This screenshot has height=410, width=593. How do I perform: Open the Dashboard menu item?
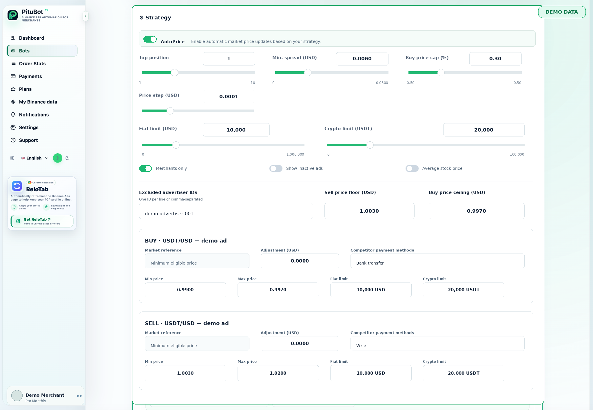(x=42, y=38)
